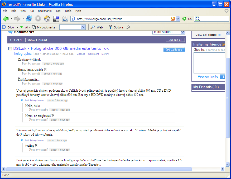Open the Edit menu

(14, 11)
